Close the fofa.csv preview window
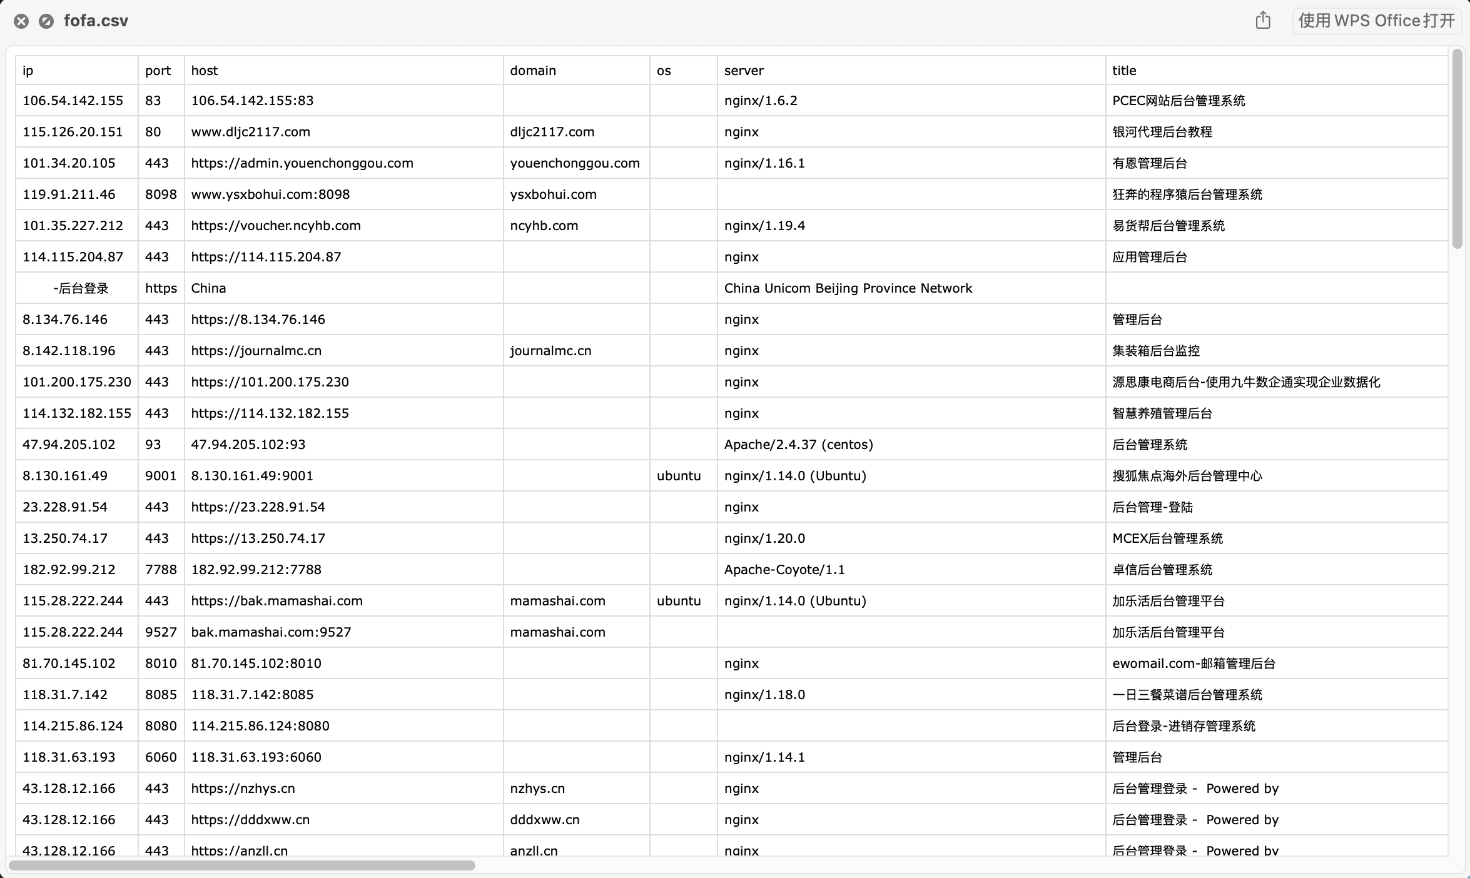This screenshot has width=1470, height=878. [x=21, y=21]
